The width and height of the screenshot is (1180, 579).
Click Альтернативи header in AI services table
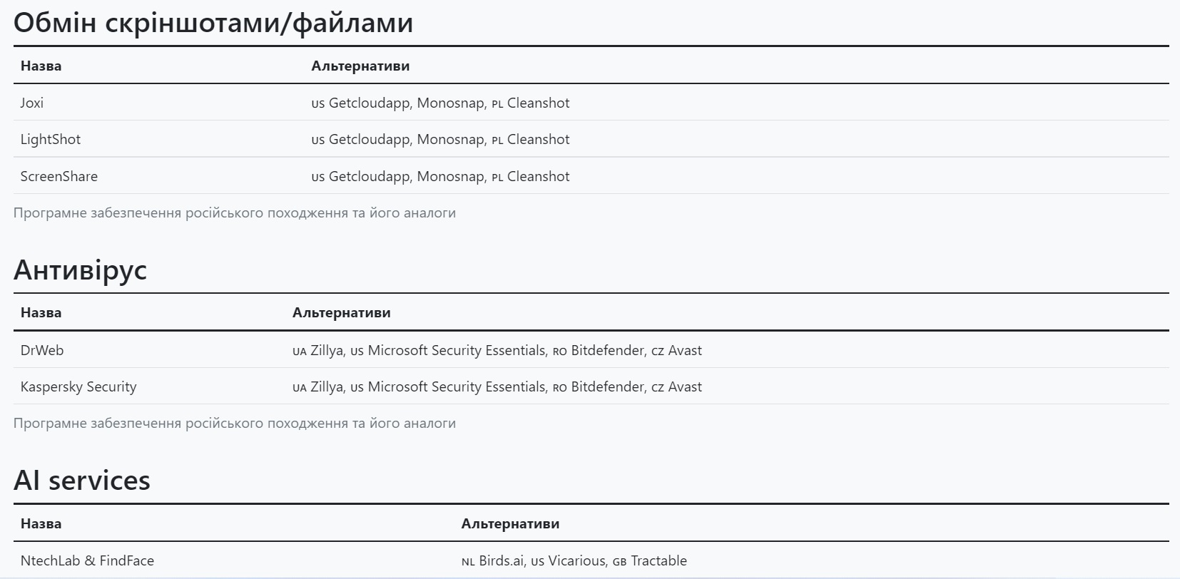click(510, 523)
